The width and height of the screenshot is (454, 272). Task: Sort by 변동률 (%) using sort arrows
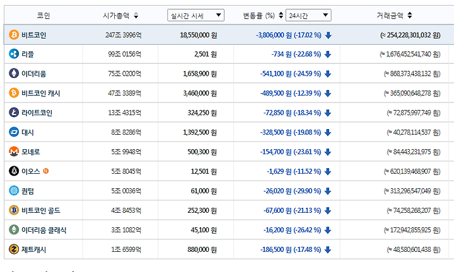[281, 15]
